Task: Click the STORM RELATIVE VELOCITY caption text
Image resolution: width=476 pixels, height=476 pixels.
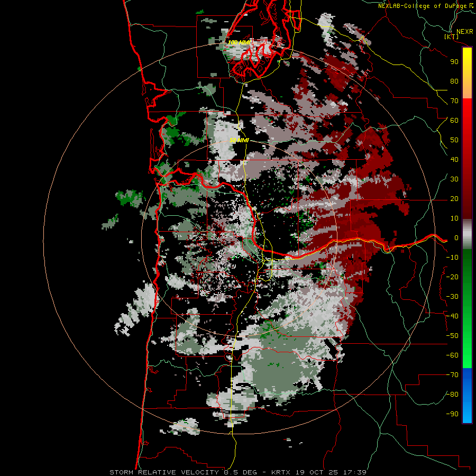Action: click(164, 472)
